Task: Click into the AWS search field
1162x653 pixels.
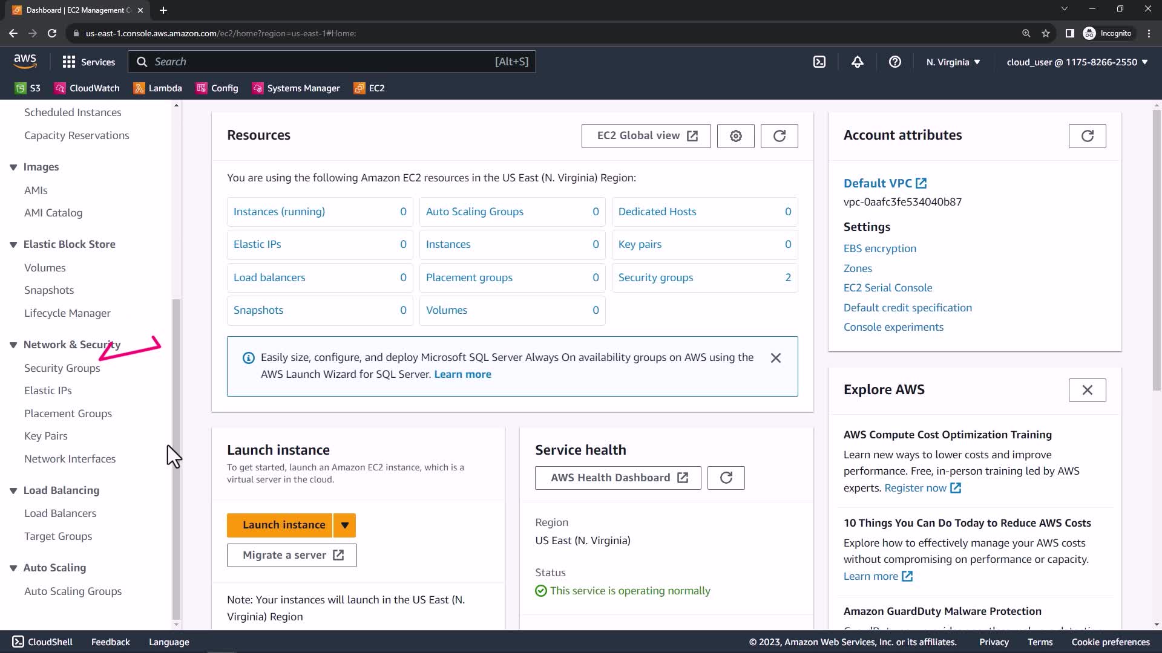Action: (x=321, y=62)
